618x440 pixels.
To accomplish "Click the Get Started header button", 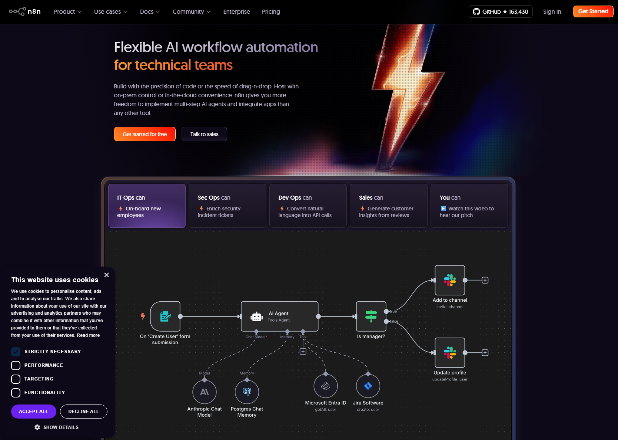I will coord(593,11).
